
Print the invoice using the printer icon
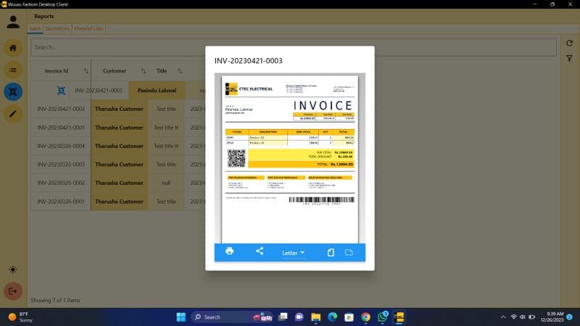[230, 251]
